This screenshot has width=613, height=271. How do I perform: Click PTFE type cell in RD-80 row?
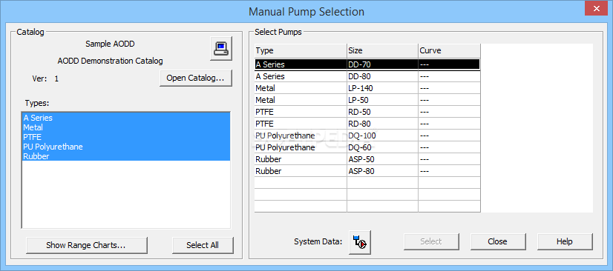301,124
